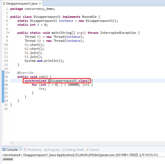The height and width of the screenshot is (164, 165).
Task: Click 't1.start();' on line 10
Action: click(35, 45)
